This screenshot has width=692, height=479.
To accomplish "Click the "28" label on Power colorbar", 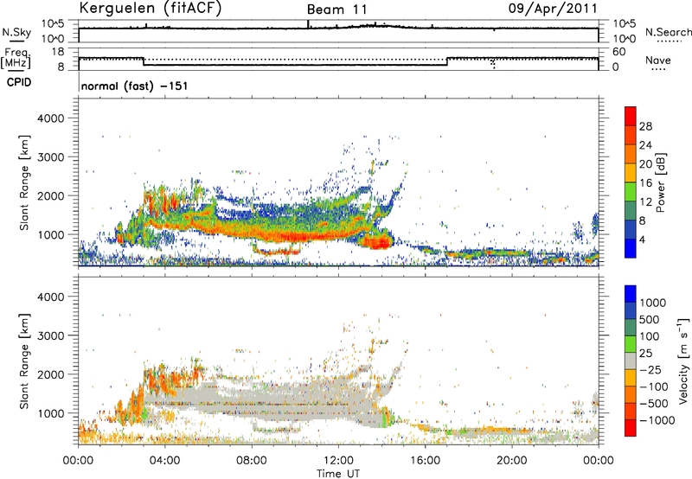I will click(x=645, y=126).
